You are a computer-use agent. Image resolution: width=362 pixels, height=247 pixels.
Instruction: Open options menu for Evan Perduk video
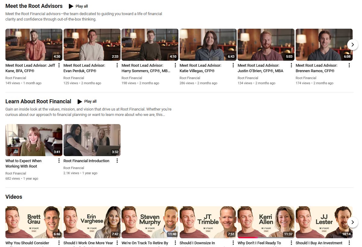click(x=117, y=65)
